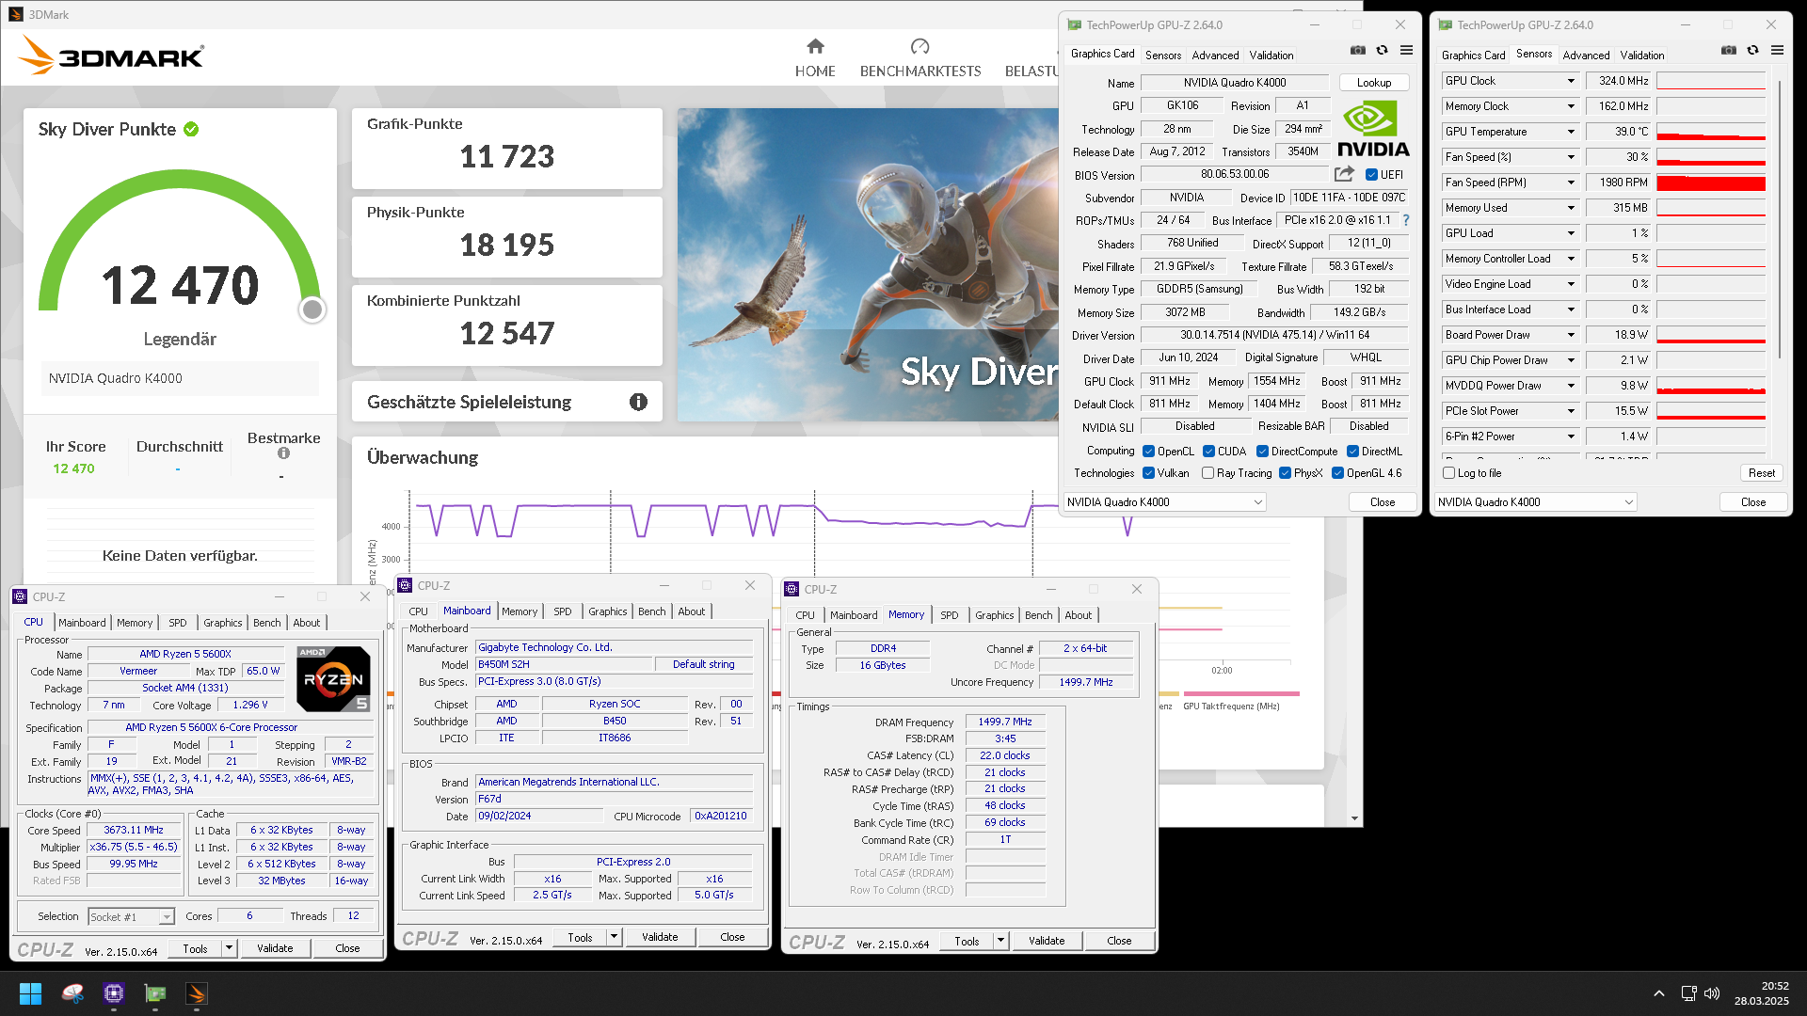This screenshot has width=1807, height=1016.
Task: Click the 3DMark logo
Action: coord(111,56)
